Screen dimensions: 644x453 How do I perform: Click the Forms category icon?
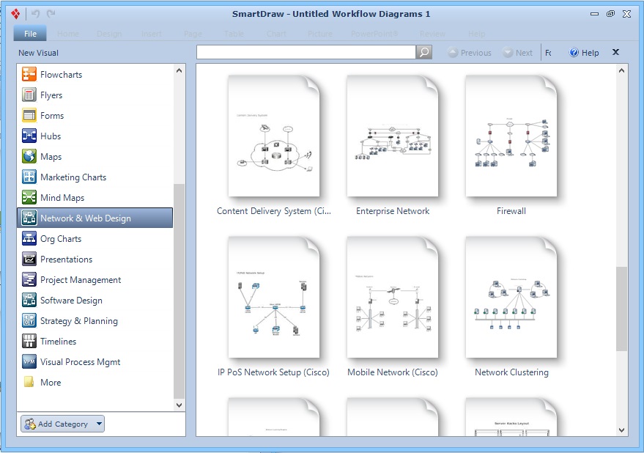(29, 116)
